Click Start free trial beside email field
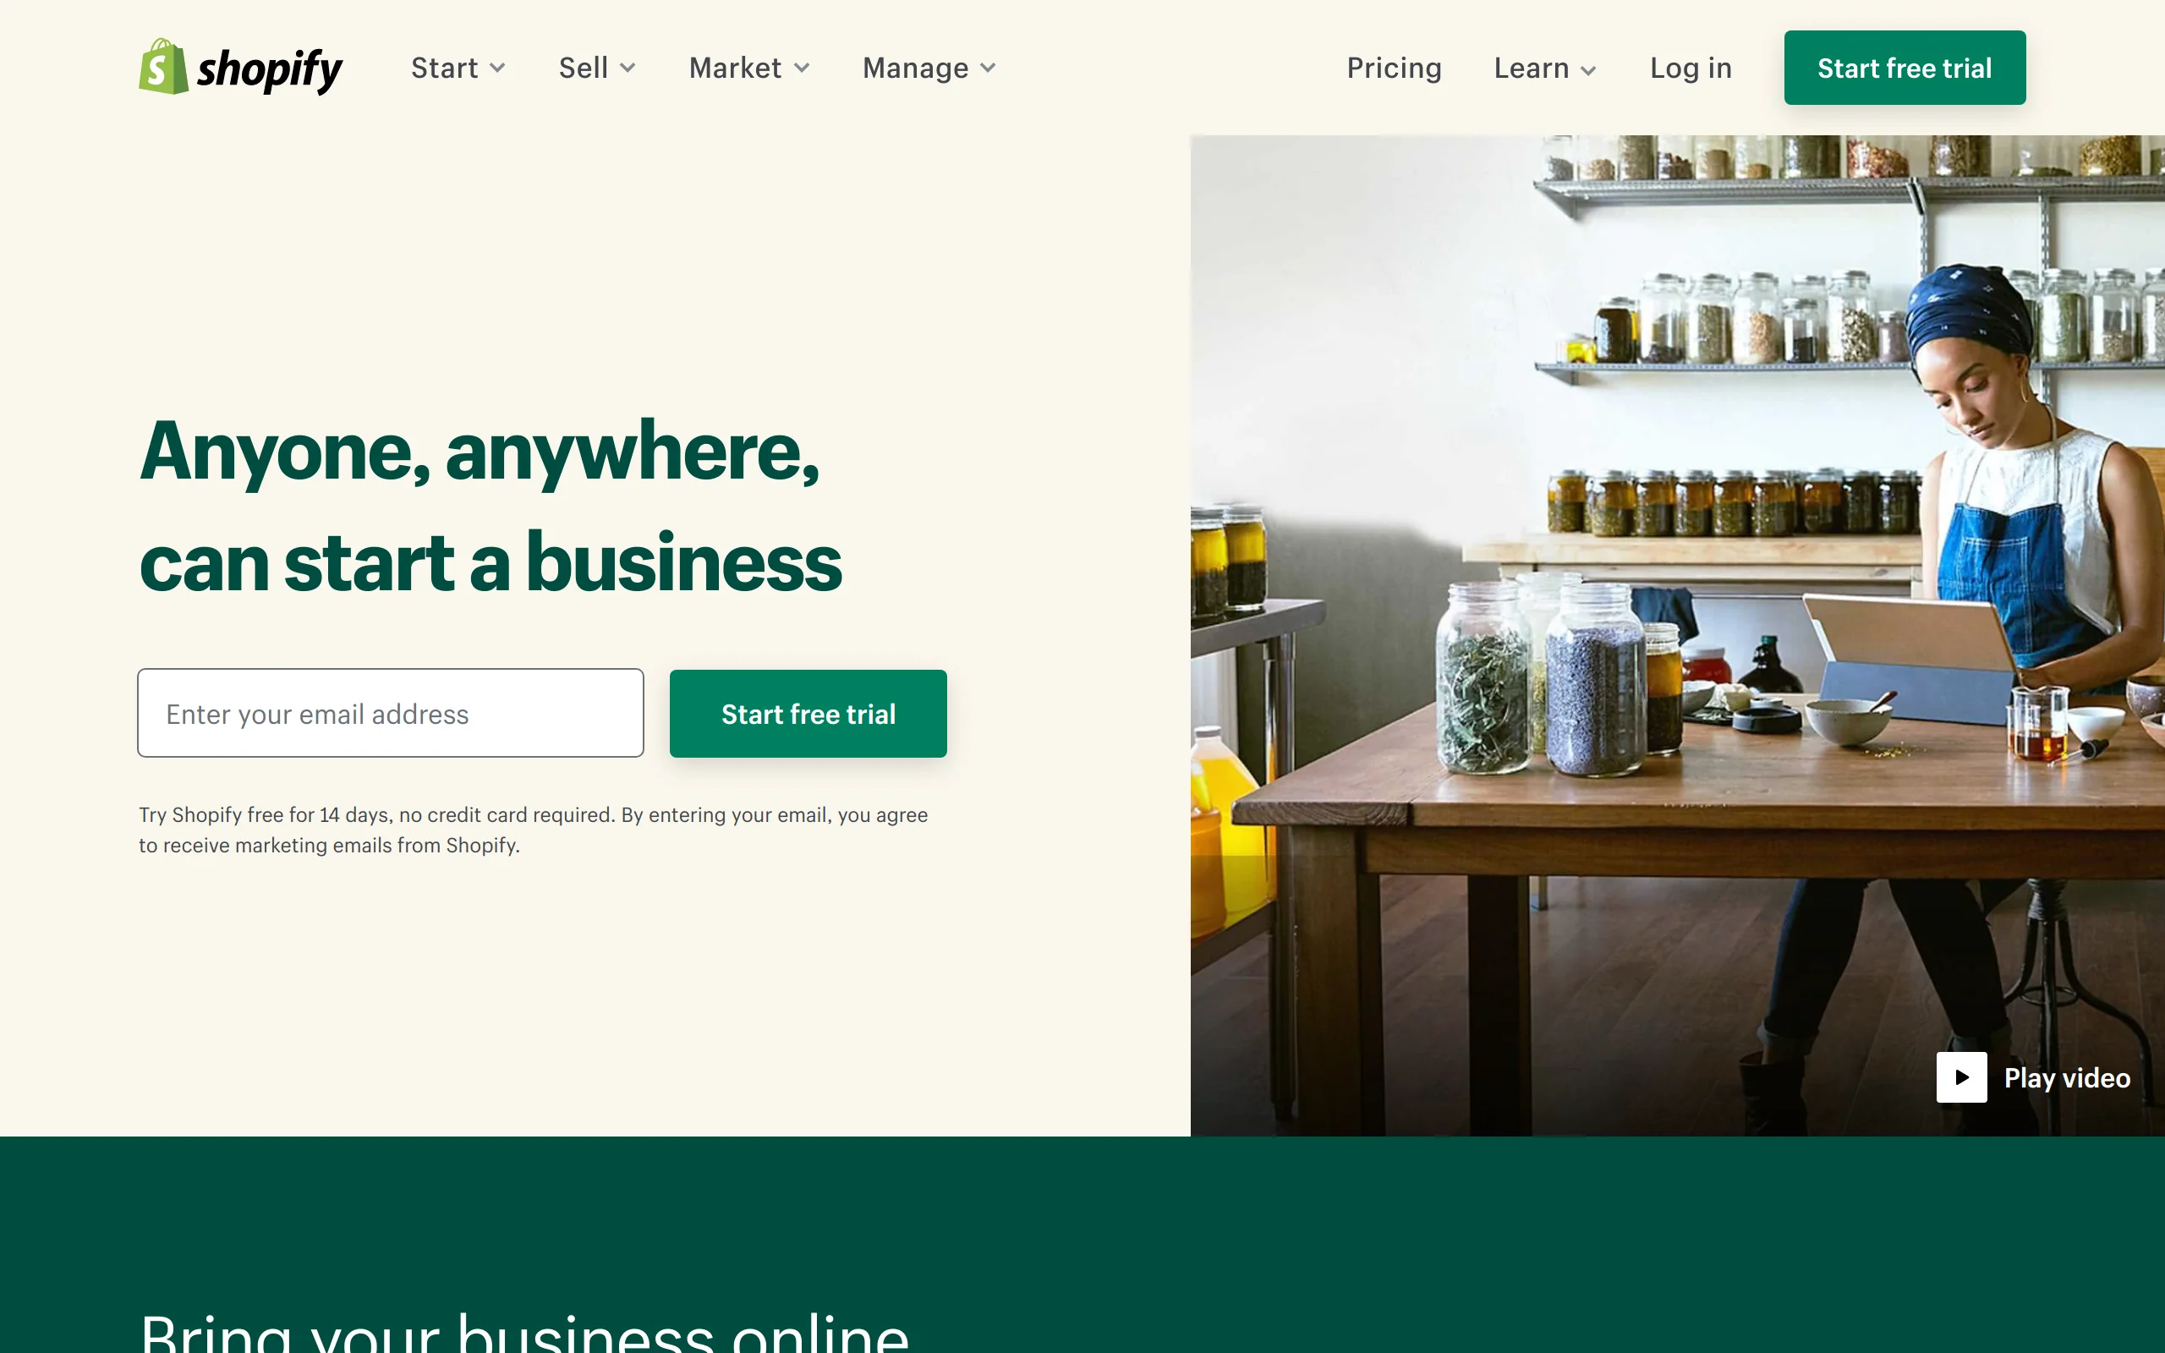 pyautogui.click(x=808, y=713)
